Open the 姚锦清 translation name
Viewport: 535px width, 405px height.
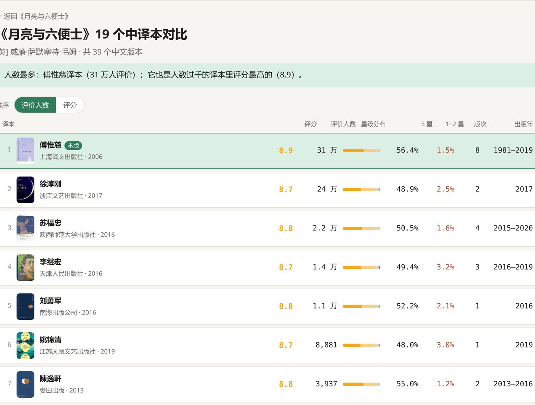coord(50,340)
